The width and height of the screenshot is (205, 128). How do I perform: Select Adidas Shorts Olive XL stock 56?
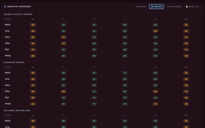point(155,43)
